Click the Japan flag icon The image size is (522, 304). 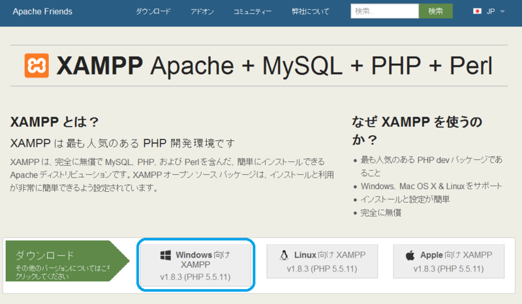coord(477,11)
